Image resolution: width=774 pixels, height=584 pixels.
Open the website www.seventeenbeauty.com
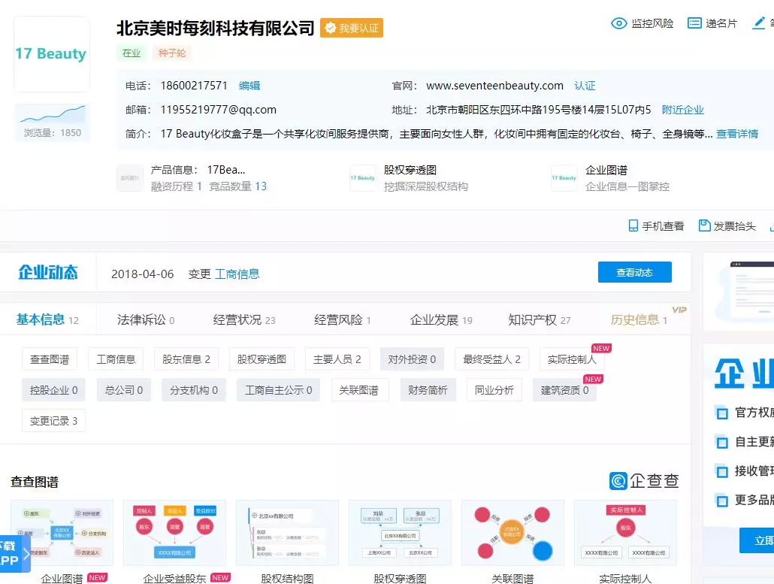[494, 86]
